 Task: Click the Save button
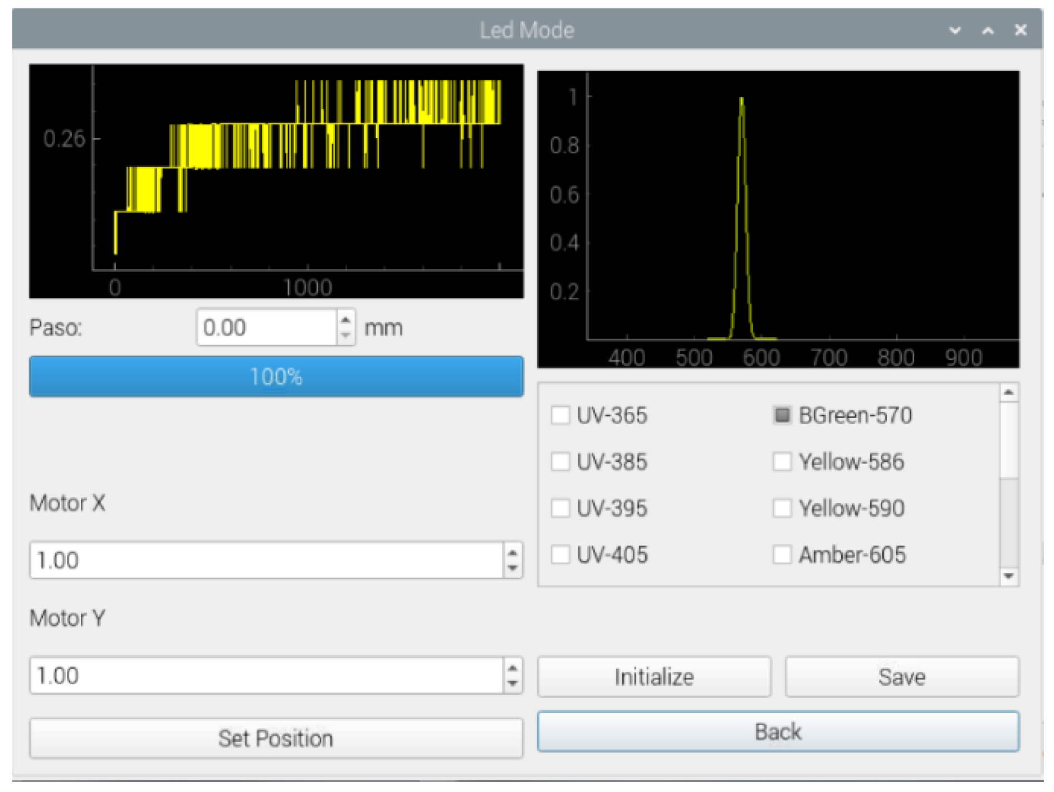coord(901,677)
